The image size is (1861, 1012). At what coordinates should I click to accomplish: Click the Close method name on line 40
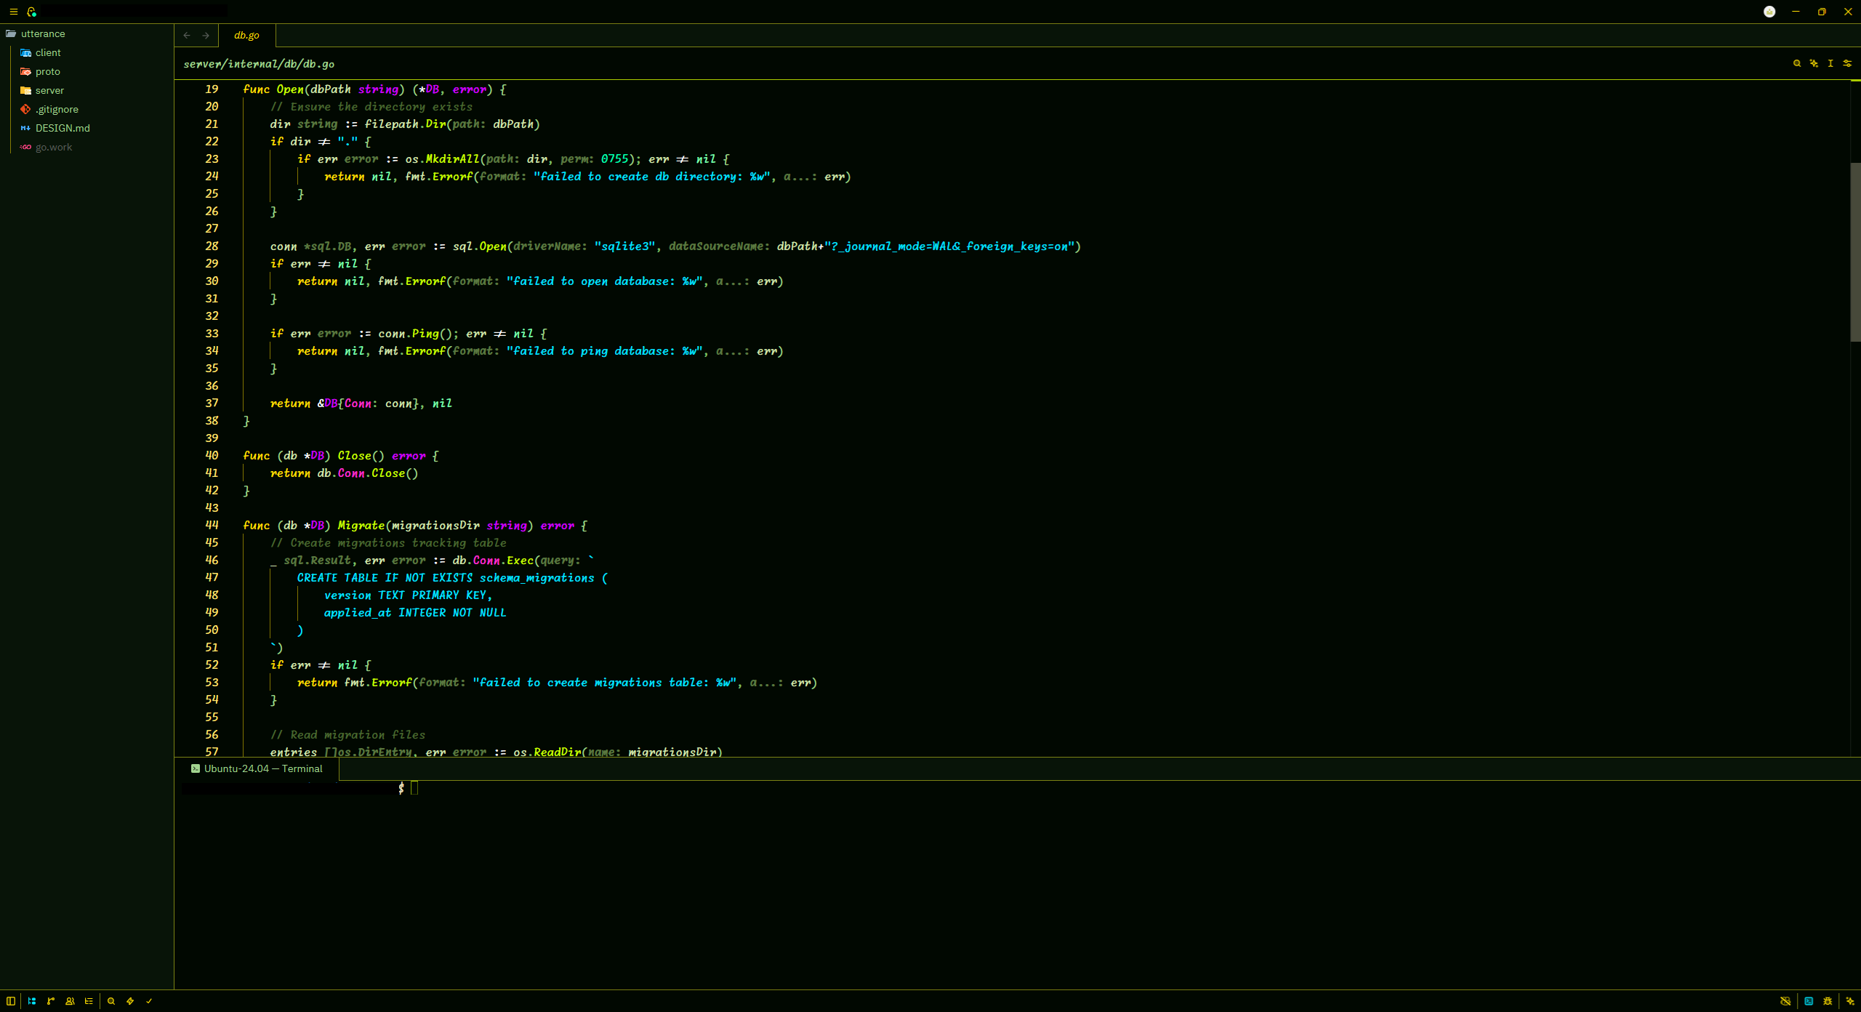click(x=354, y=455)
